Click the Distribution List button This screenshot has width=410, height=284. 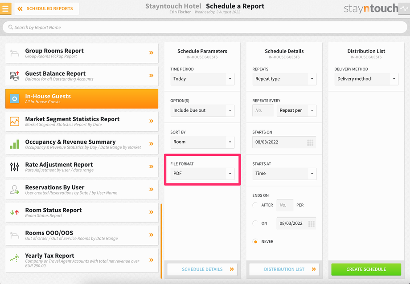click(284, 269)
